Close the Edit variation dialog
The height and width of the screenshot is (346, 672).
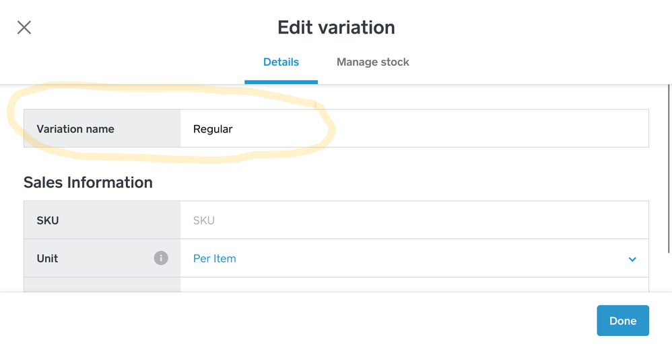24,28
